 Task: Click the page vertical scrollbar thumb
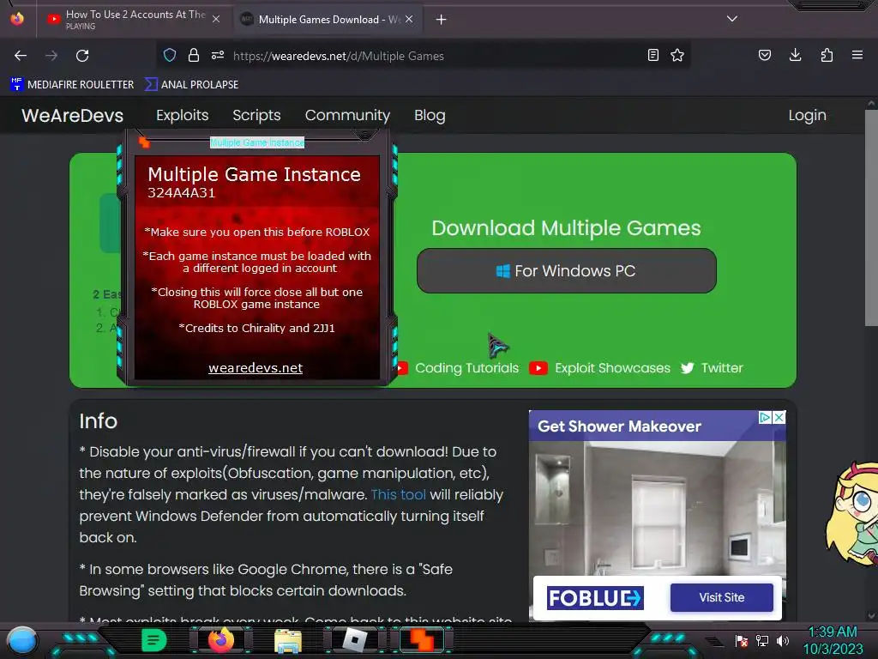[871, 217]
